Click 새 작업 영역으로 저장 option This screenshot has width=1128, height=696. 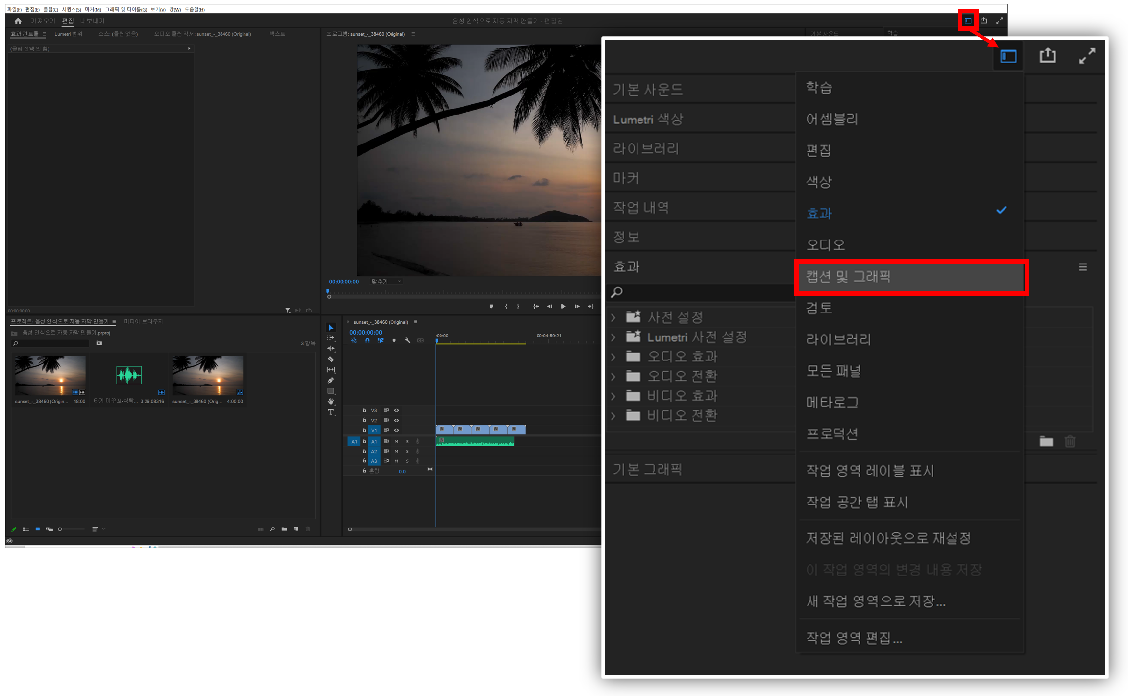(x=876, y=601)
